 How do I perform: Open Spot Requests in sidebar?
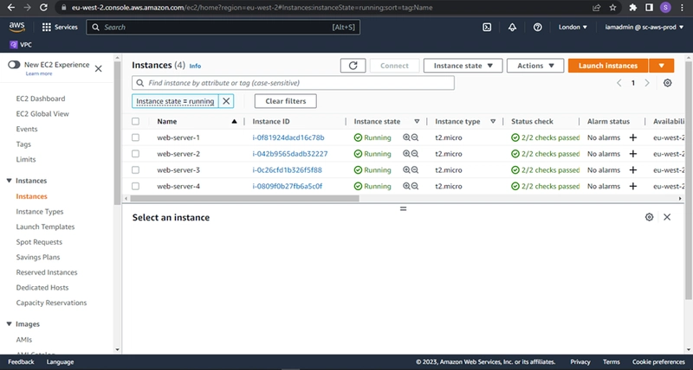point(39,242)
